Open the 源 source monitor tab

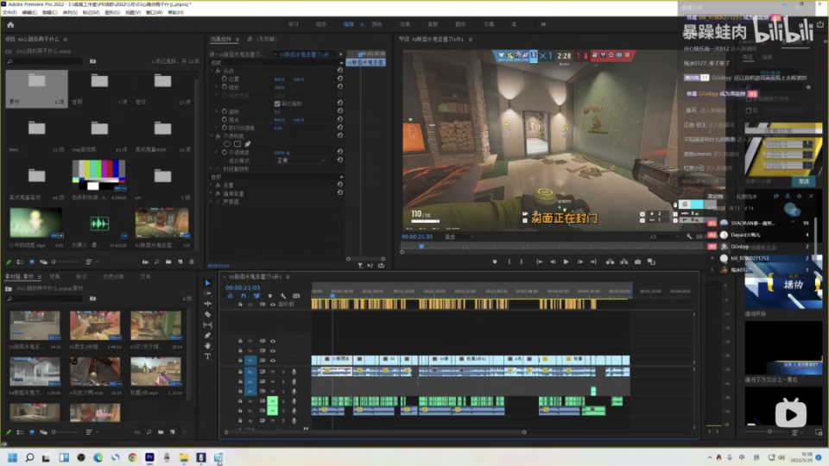pos(263,39)
